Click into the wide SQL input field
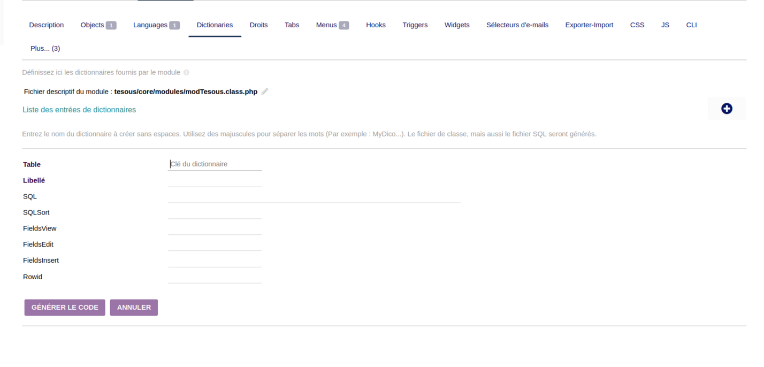 (314, 196)
